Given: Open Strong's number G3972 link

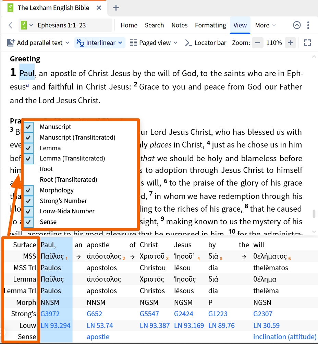Looking at the screenshot, I should (49, 314).
